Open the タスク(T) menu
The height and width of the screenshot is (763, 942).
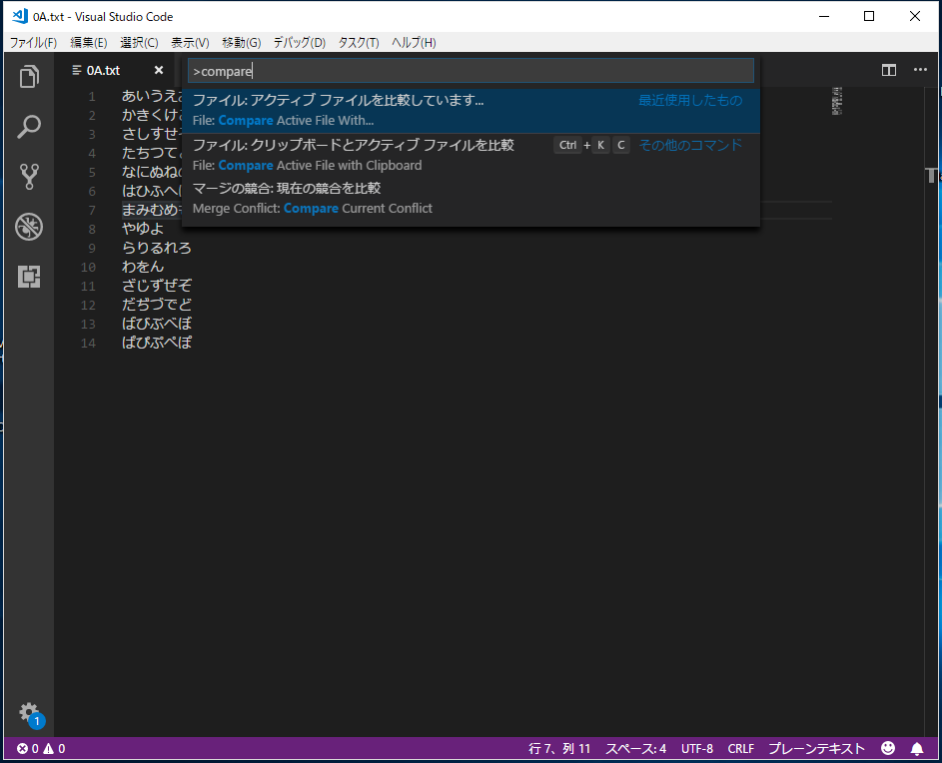coord(358,43)
